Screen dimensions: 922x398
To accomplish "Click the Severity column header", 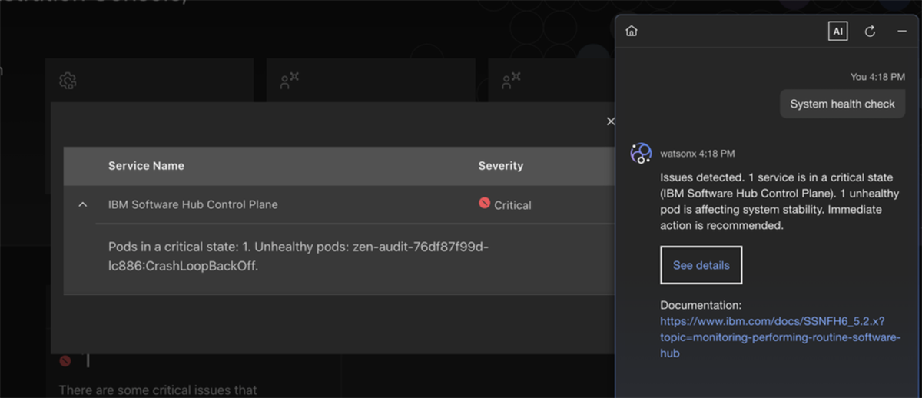I will click(500, 166).
